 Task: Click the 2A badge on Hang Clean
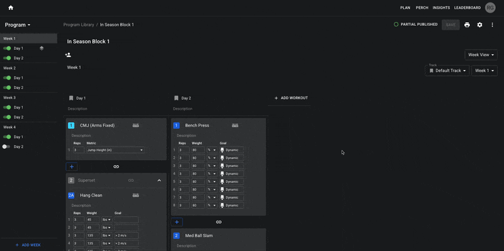click(x=71, y=196)
